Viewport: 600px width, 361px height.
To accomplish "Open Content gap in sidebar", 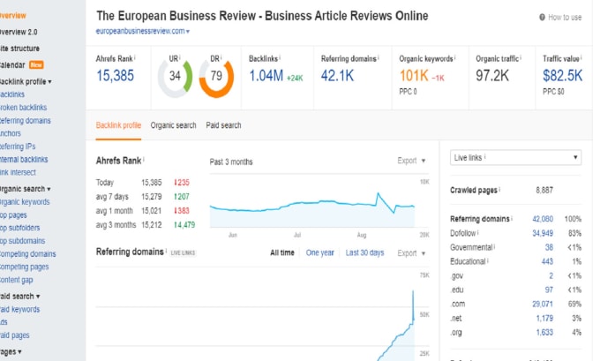I will pyautogui.click(x=17, y=280).
